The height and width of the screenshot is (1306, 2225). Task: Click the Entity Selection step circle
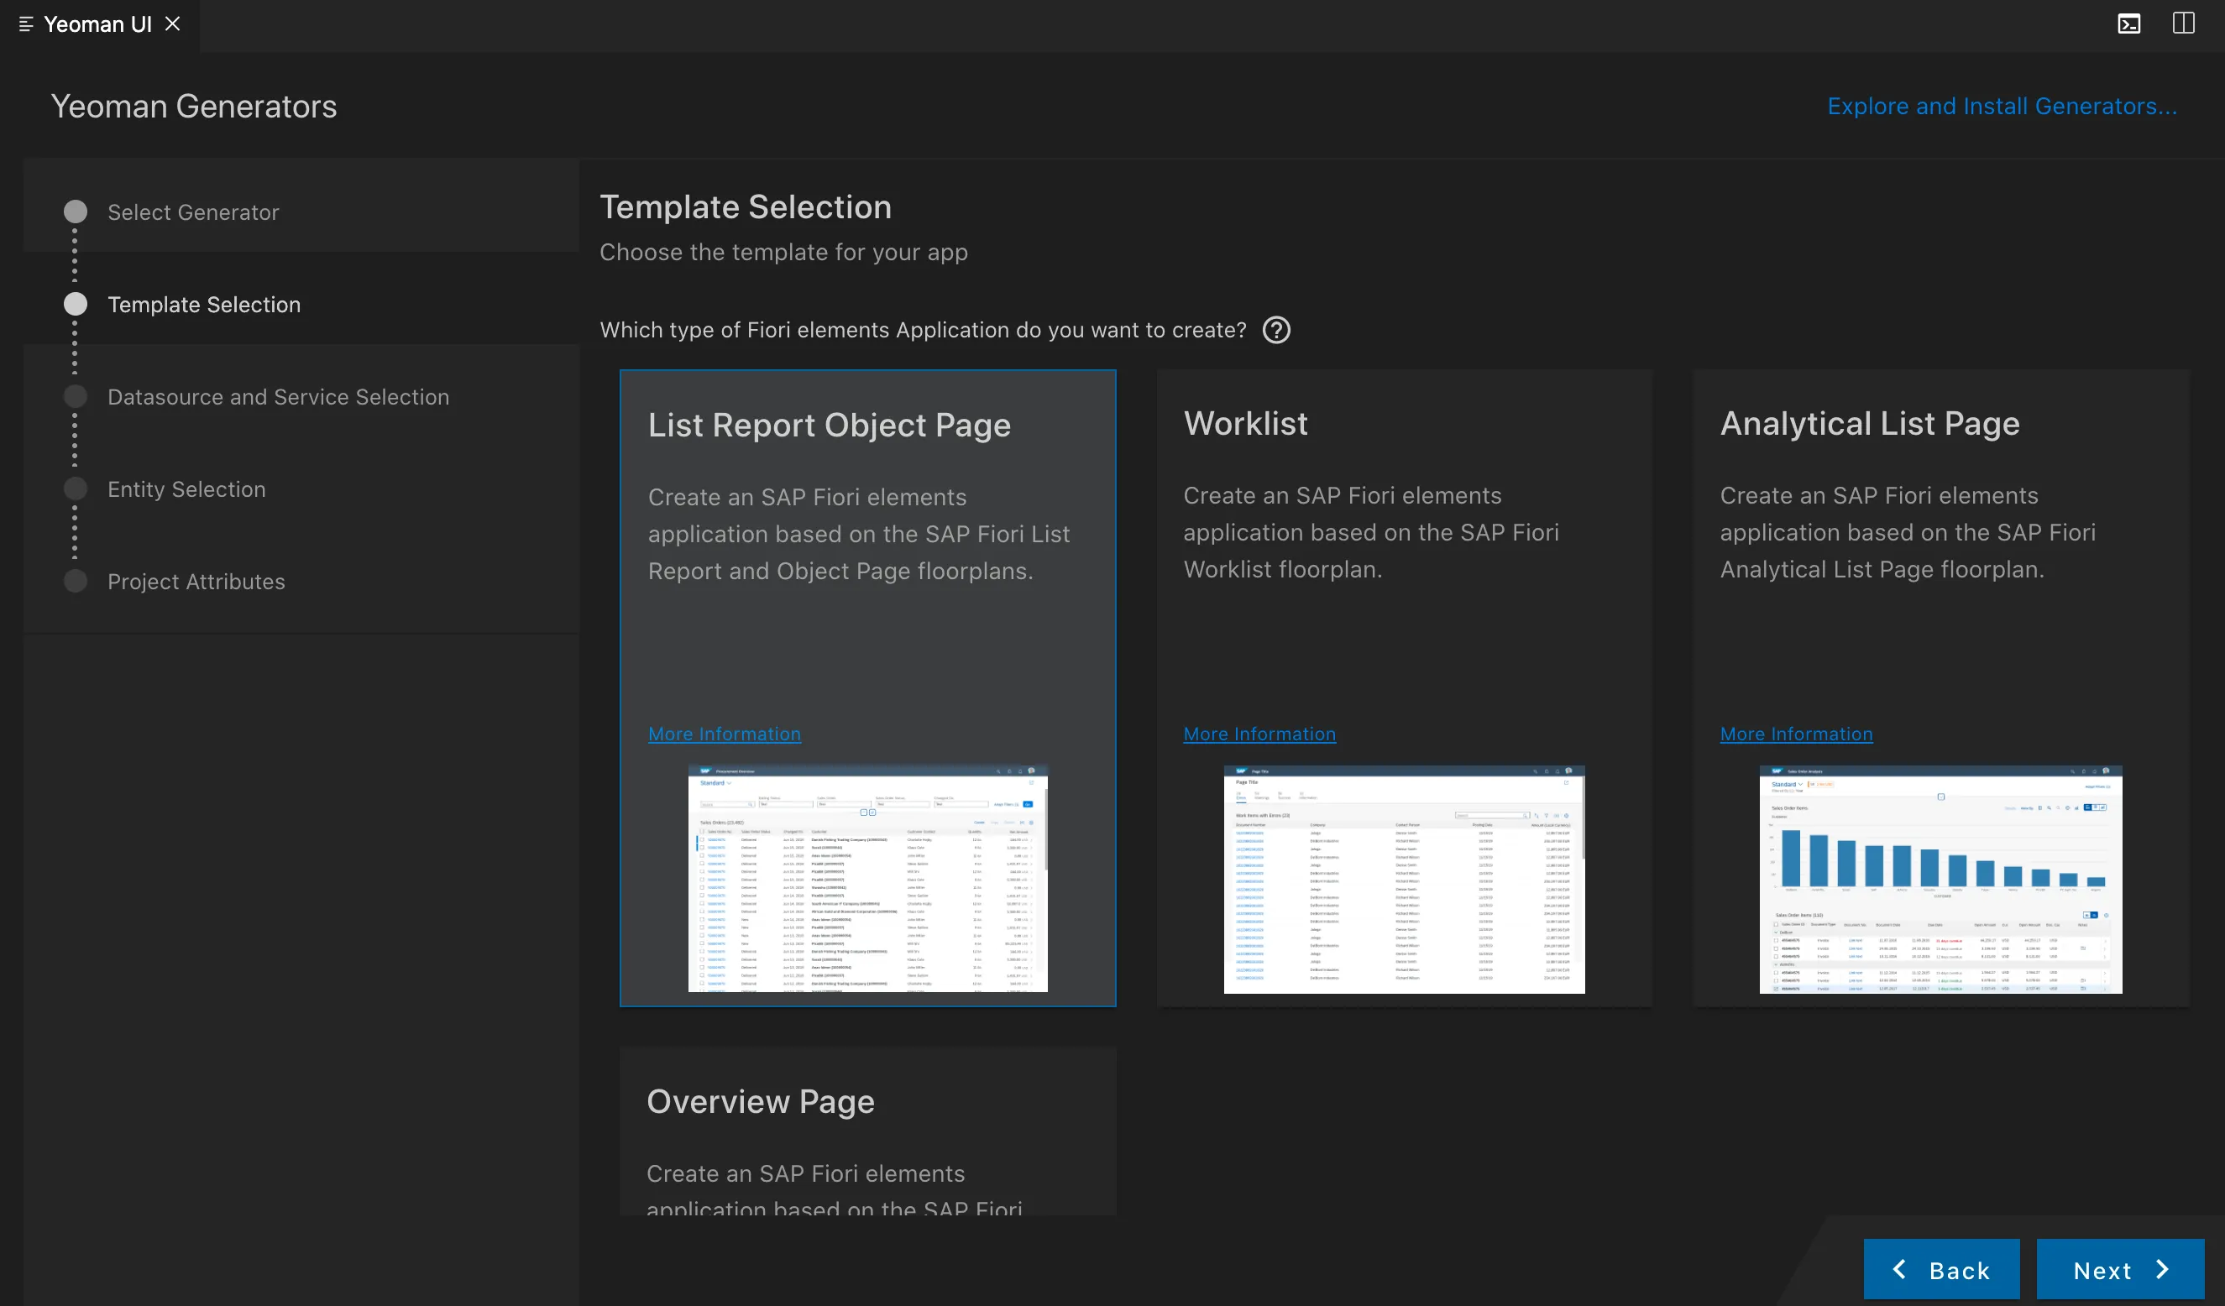point(76,488)
